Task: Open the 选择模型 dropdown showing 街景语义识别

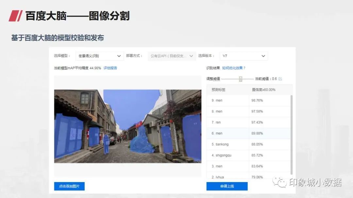Action: point(99,56)
